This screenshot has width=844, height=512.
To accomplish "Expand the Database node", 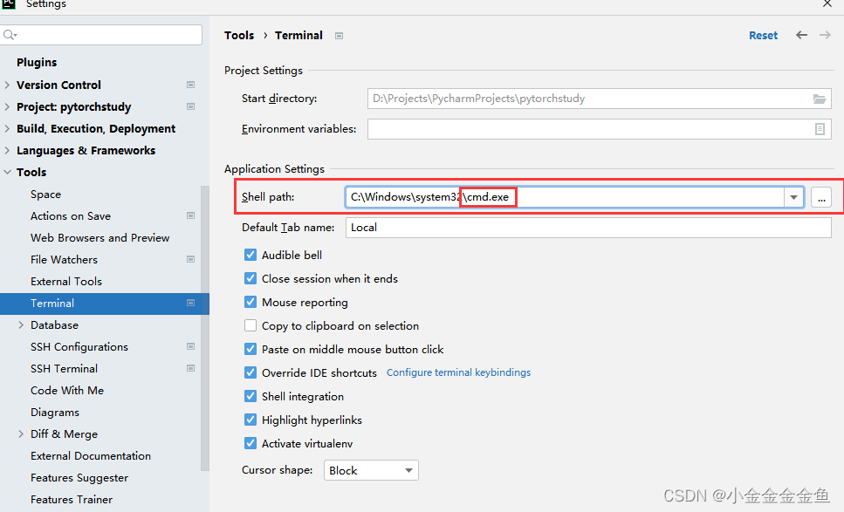I will click(21, 324).
